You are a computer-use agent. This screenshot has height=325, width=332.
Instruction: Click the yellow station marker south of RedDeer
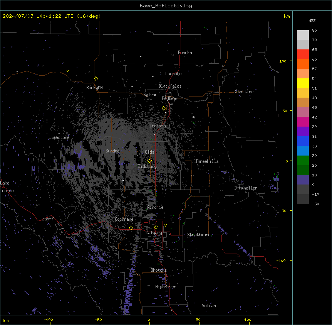point(164,108)
